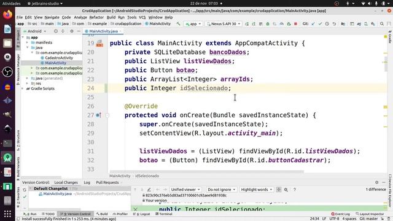Screen dimensions: 393x221
Task: Open the VCS menu
Action: (142, 17)
